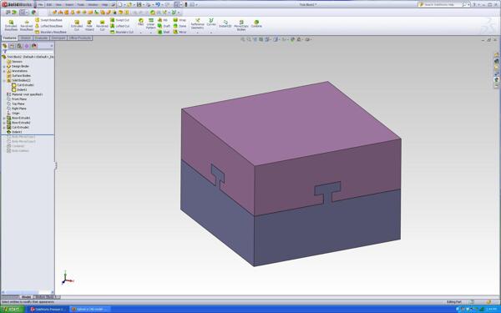Select the Shell tool

tap(164, 32)
